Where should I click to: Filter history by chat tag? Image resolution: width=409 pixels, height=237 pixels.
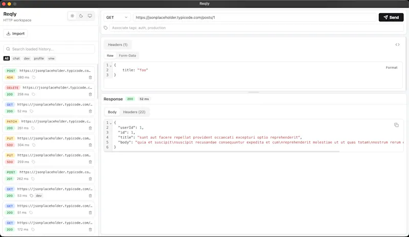click(x=16, y=59)
